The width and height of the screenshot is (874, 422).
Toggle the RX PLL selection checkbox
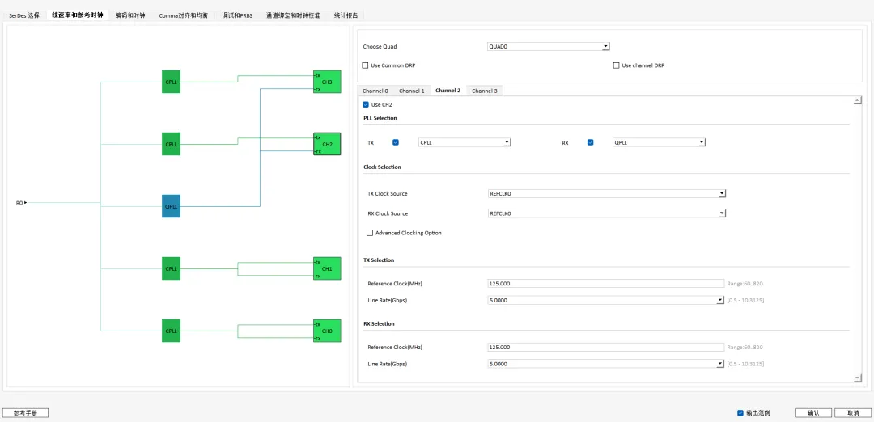[590, 142]
